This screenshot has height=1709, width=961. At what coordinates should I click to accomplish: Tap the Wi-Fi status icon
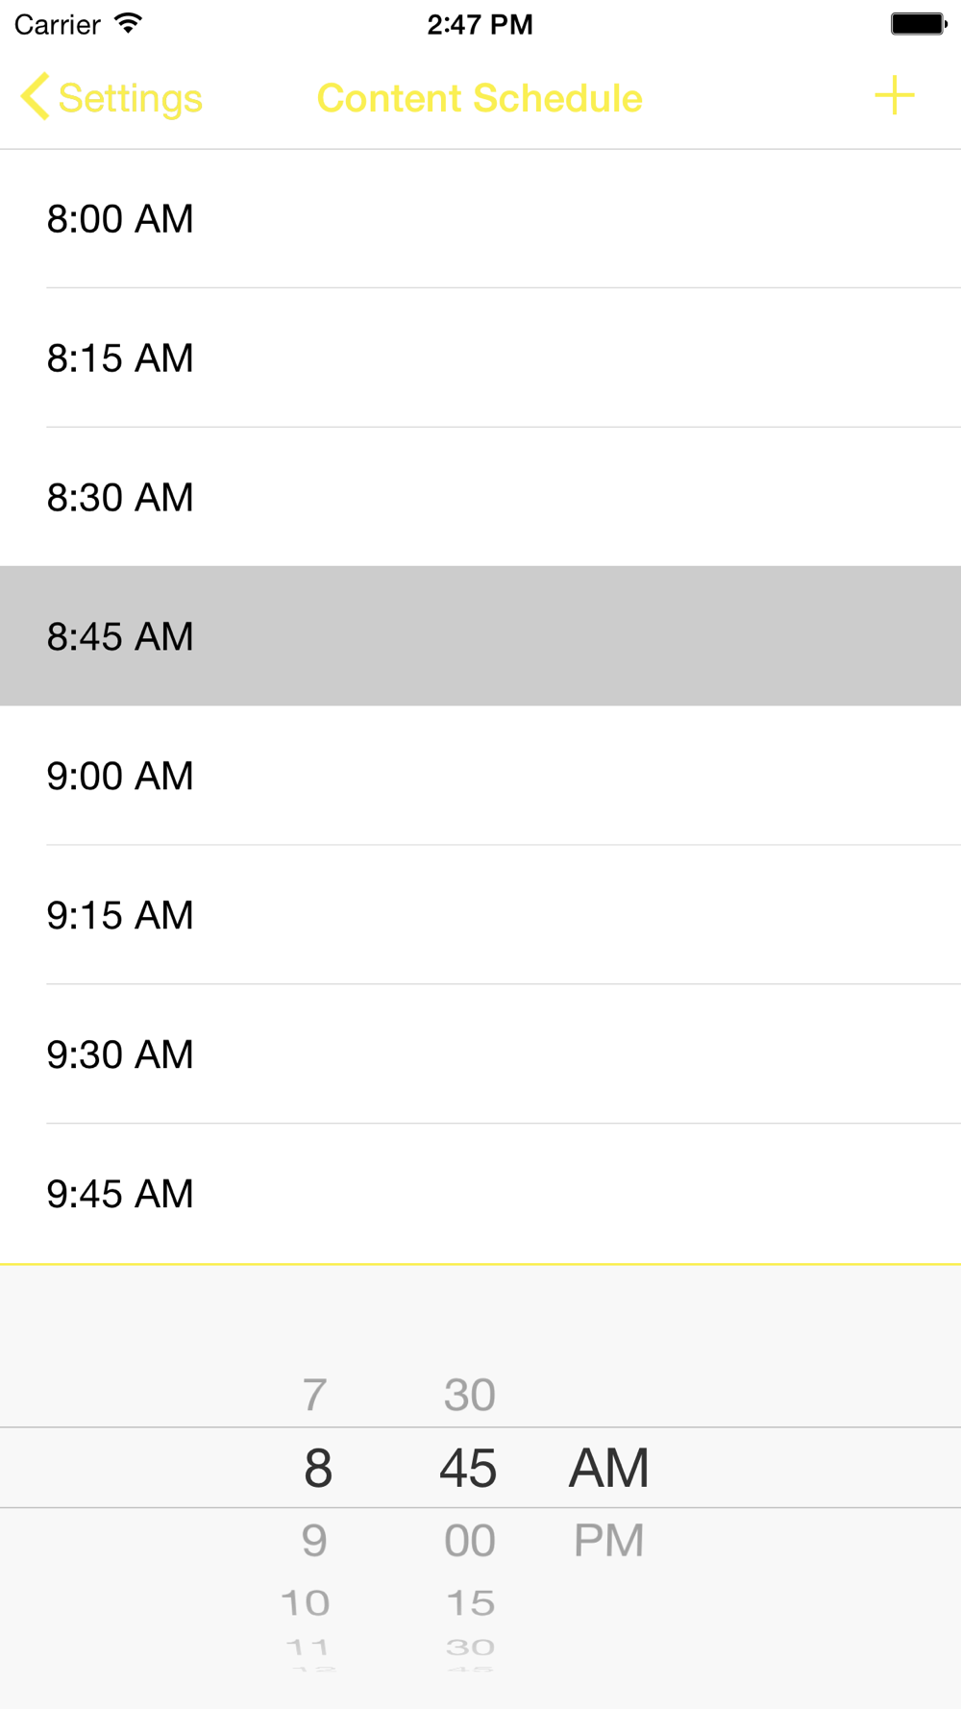click(x=127, y=23)
